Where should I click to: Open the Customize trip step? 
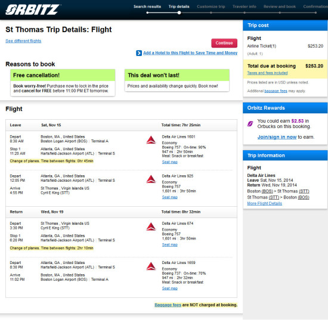(x=211, y=7)
